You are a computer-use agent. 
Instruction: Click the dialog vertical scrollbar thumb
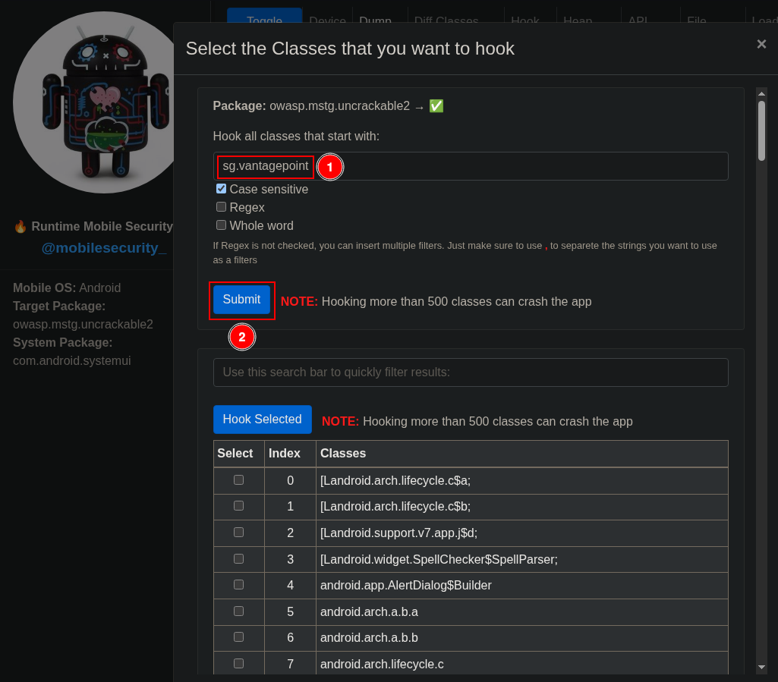pyautogui.click(x=761, y=130)
